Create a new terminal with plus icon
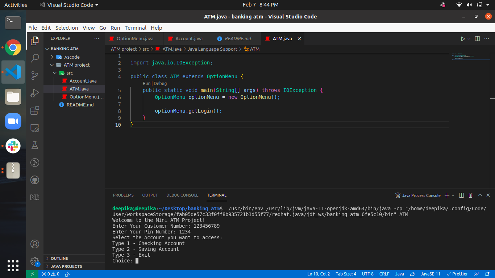 click(x=446, y=195)
